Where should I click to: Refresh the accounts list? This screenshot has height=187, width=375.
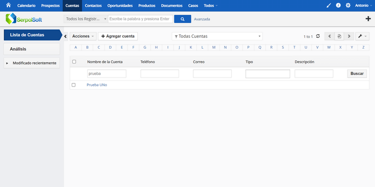pos(318,36)
